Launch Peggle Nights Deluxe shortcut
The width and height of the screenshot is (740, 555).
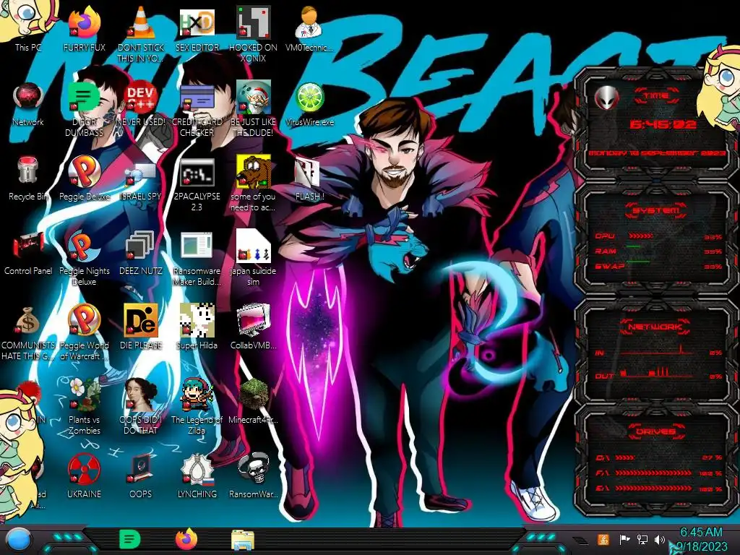point(84,258)
